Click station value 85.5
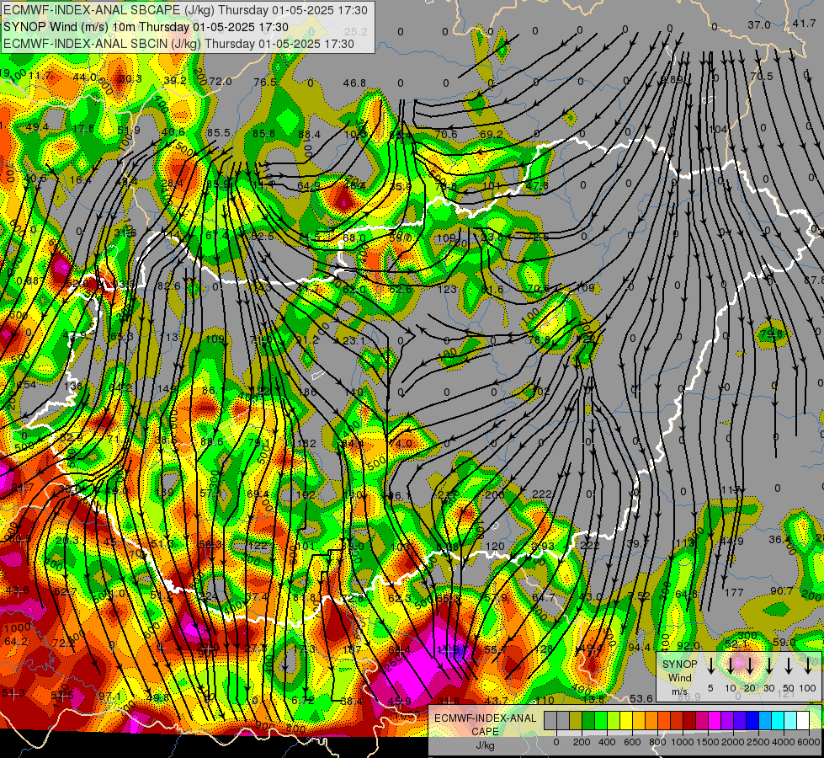This screenshot has height=758, width=824. click(x=219, y=133)
